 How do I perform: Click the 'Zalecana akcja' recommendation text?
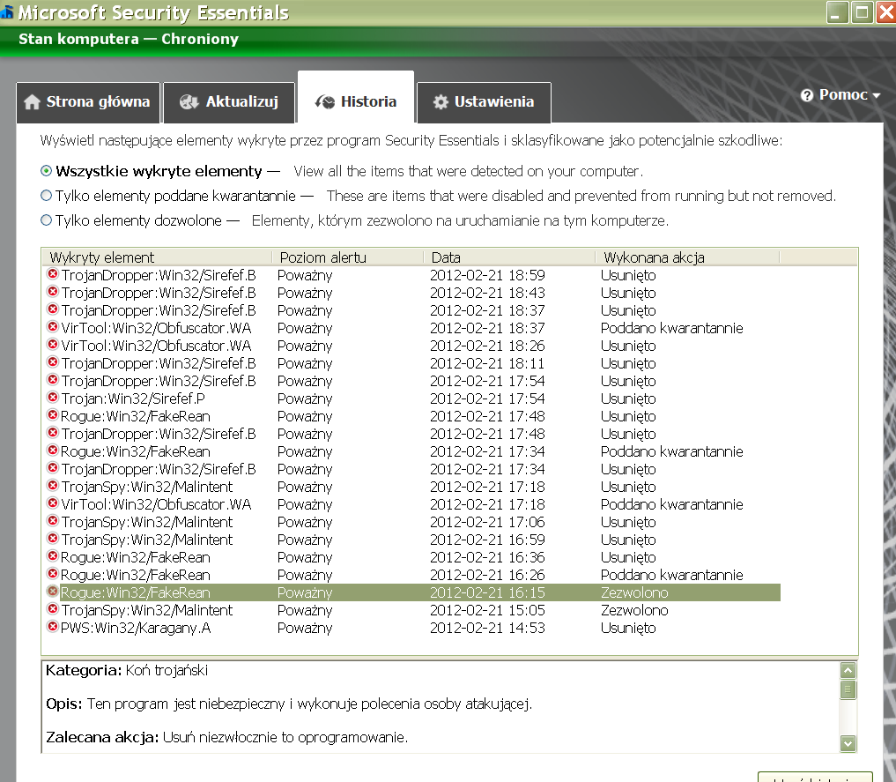point(226,737)
